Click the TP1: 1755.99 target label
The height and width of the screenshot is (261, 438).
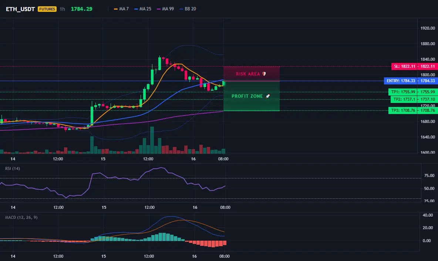pos(403,92)
